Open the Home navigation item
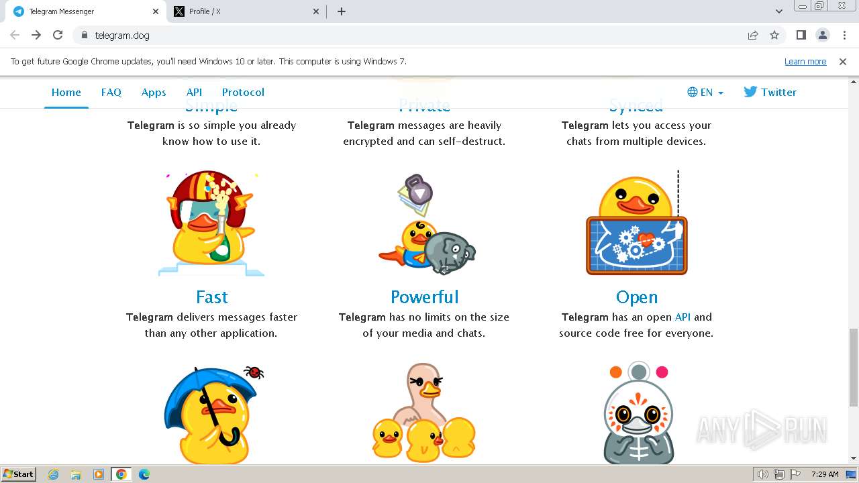Image resolution: width=859 pixels, height=483 pixels. tap(66, 93)
